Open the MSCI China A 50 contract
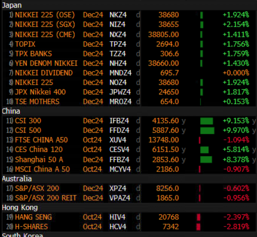Screen dimensions: 257x237 (x=42, y=169)
